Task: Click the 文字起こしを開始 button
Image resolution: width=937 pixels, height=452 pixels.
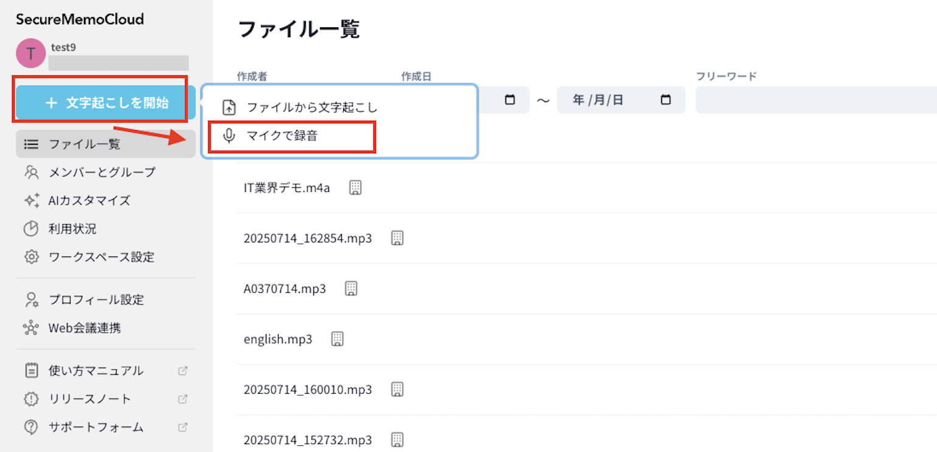Action: [105, 103]
